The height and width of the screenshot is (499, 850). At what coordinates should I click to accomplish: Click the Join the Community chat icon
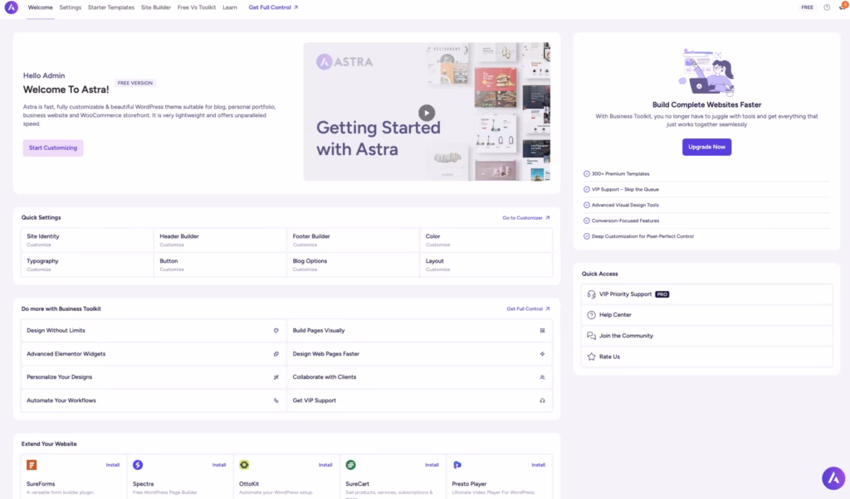point(591,336)
